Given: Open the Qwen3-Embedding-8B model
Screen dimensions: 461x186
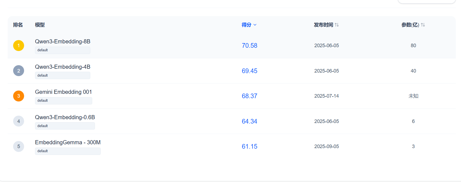Looking at the screenshot, I should click(63, 41).
